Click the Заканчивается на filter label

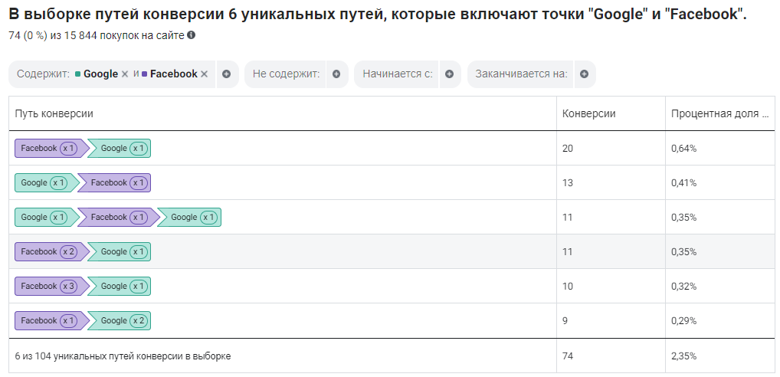[521, 74]
